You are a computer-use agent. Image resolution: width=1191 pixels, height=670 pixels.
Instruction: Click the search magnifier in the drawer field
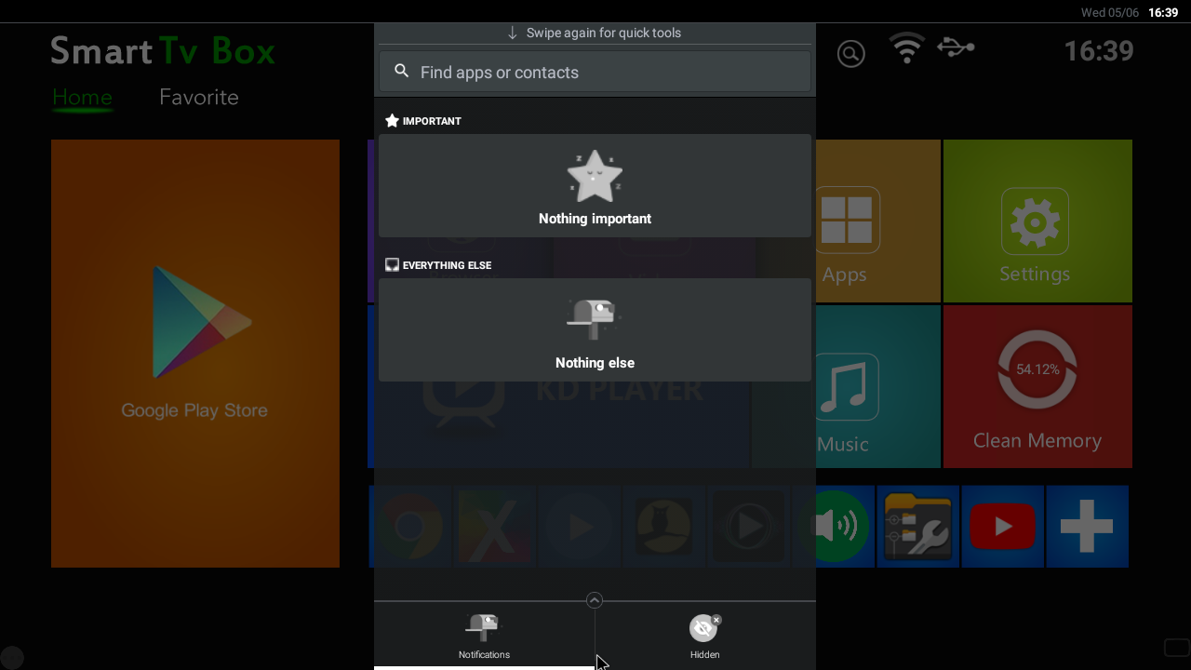[402, 71]
